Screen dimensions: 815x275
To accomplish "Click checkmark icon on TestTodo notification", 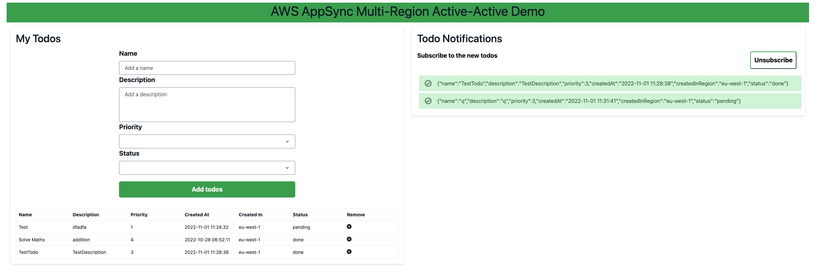I will click(x=428, y=83).
